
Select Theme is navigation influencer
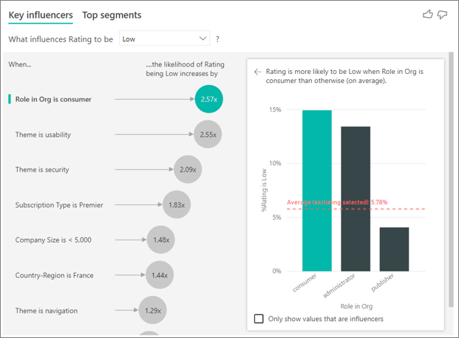pyautogui.click(x=46, y=311)
